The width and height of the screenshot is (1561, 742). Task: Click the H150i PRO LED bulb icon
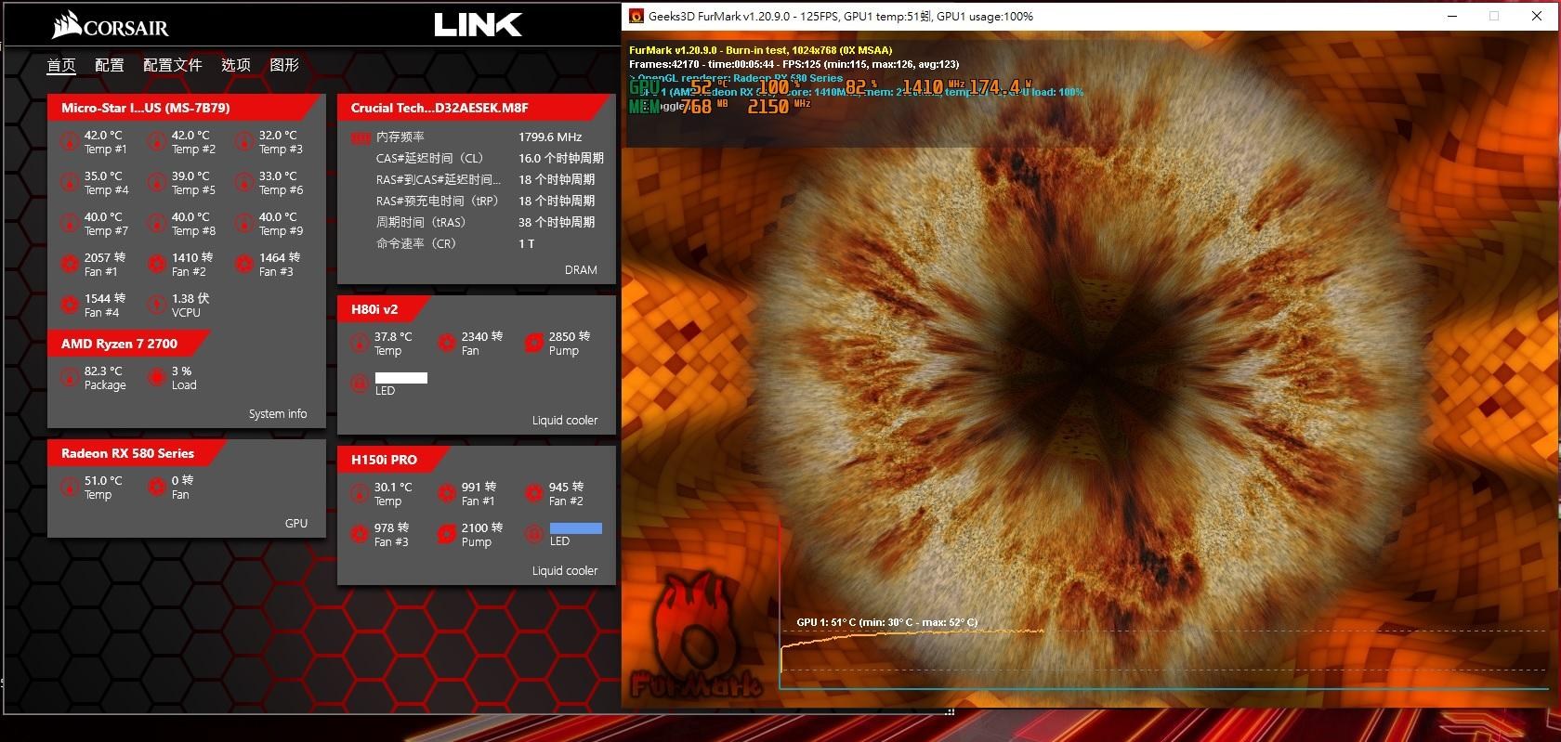(533, 535)
